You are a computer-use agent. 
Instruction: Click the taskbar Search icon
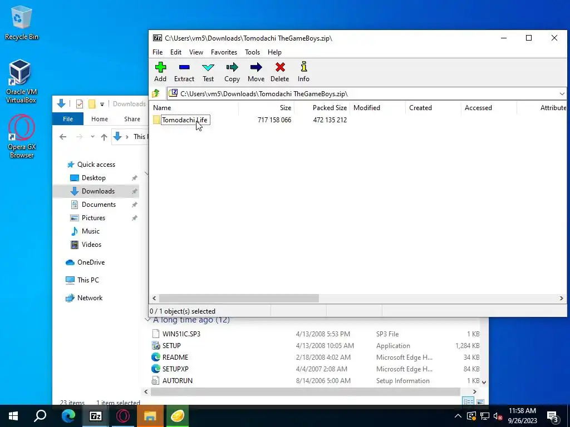click(x=40, y=416)
